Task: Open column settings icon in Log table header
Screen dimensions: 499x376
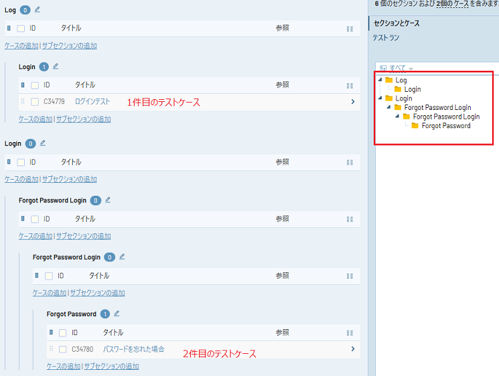Action: [350, 29]
